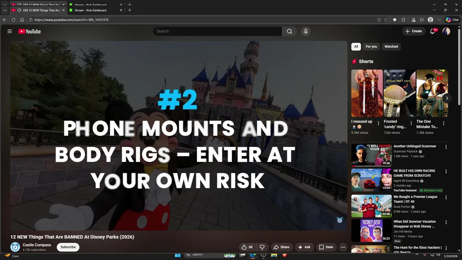This screenshot has height=260, width=462.
Task: Reload the page
Action: click(13, 20)
